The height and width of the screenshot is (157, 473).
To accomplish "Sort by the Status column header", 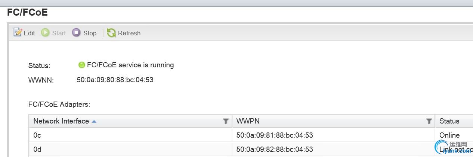I will point(449,121).
